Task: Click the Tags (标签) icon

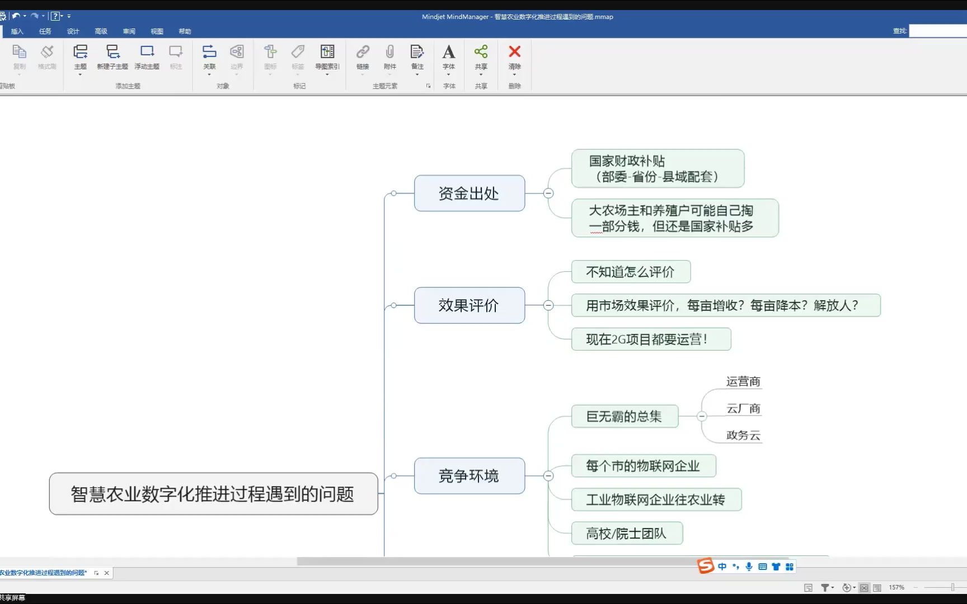Action: [x=298, y=52]
